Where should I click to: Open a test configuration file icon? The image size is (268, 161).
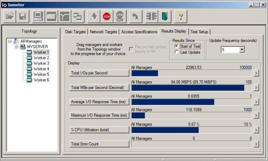point(10,16)
